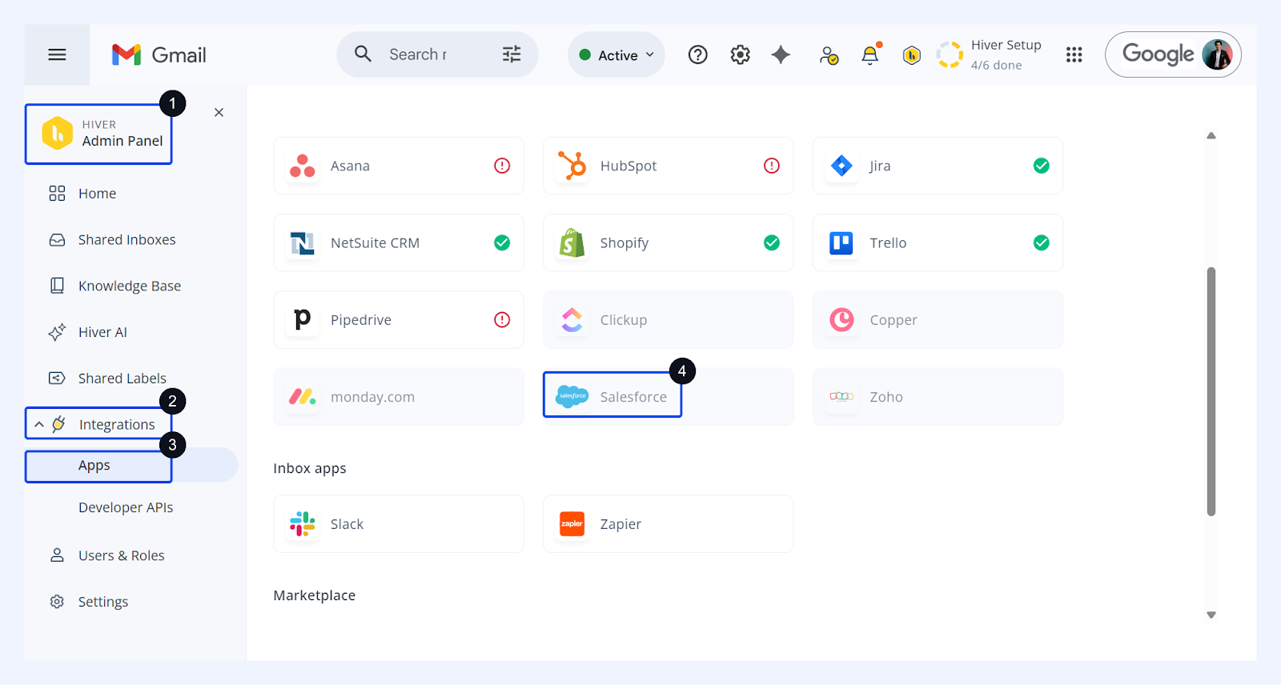Click the Jira logo icon

point(841,166)
